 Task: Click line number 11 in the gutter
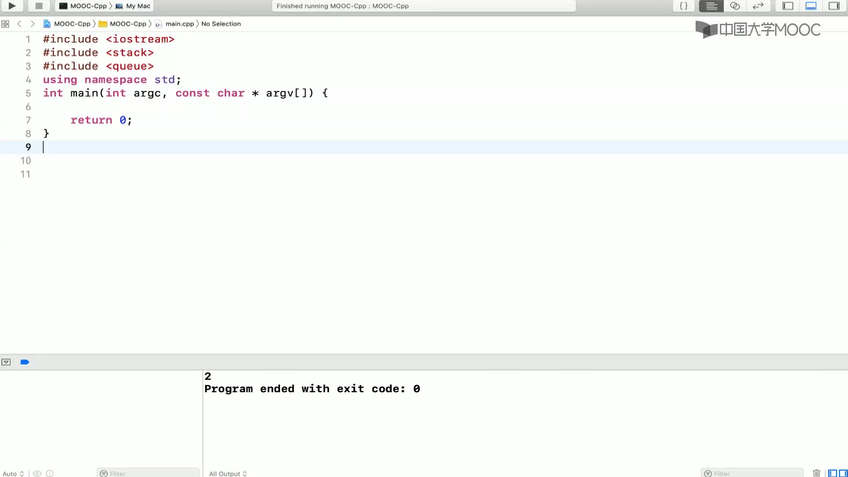coord(26,174)
